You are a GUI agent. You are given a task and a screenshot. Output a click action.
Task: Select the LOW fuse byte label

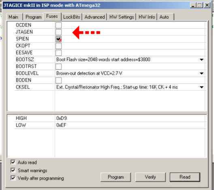click(x=21, y=125)
